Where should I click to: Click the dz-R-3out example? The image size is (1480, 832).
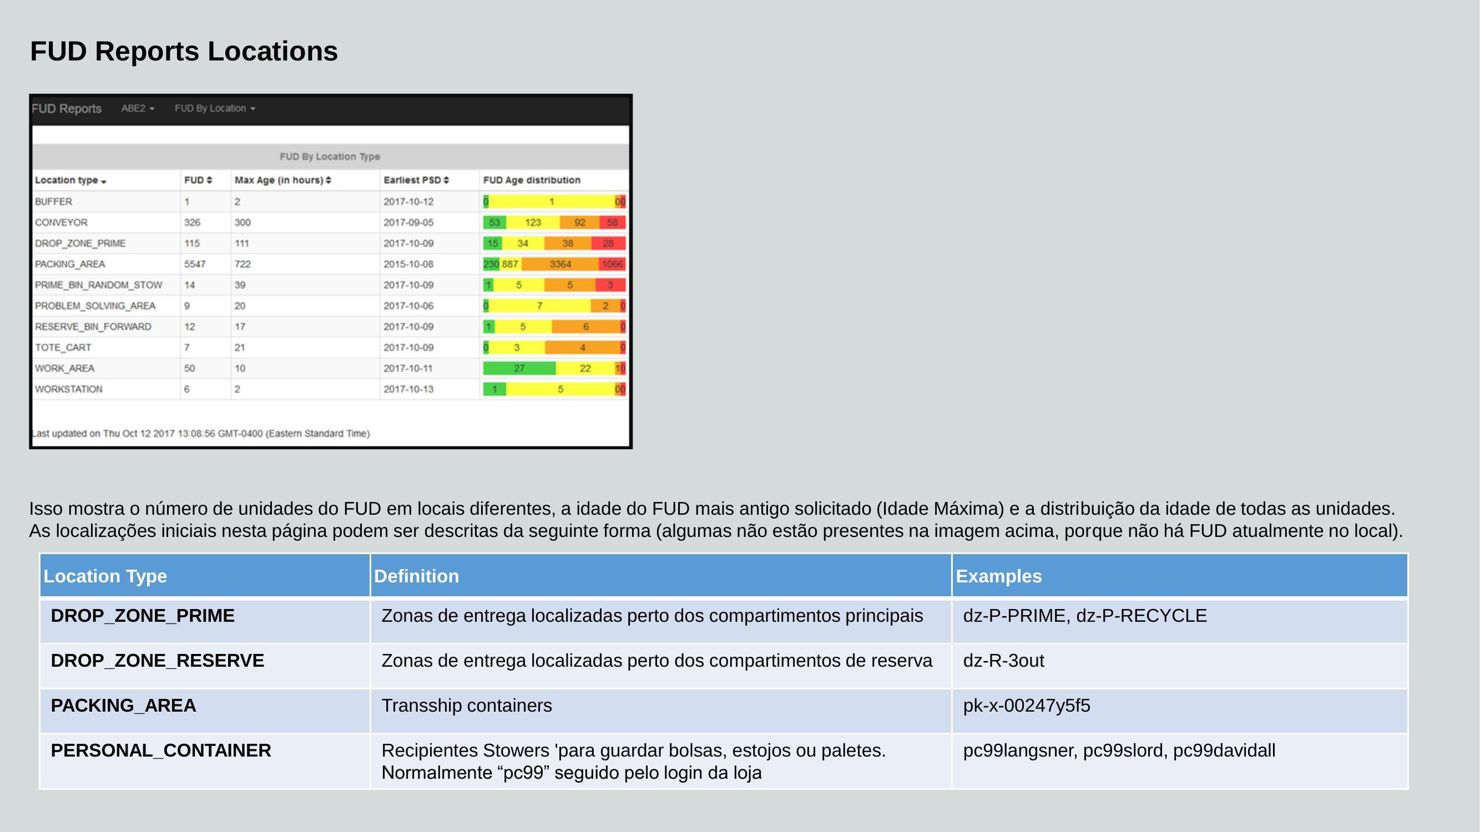click(1003, 660)
